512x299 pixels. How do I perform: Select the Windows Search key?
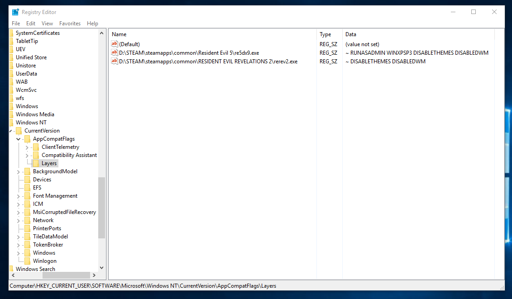pyautogui.click(x=35, y=269)
